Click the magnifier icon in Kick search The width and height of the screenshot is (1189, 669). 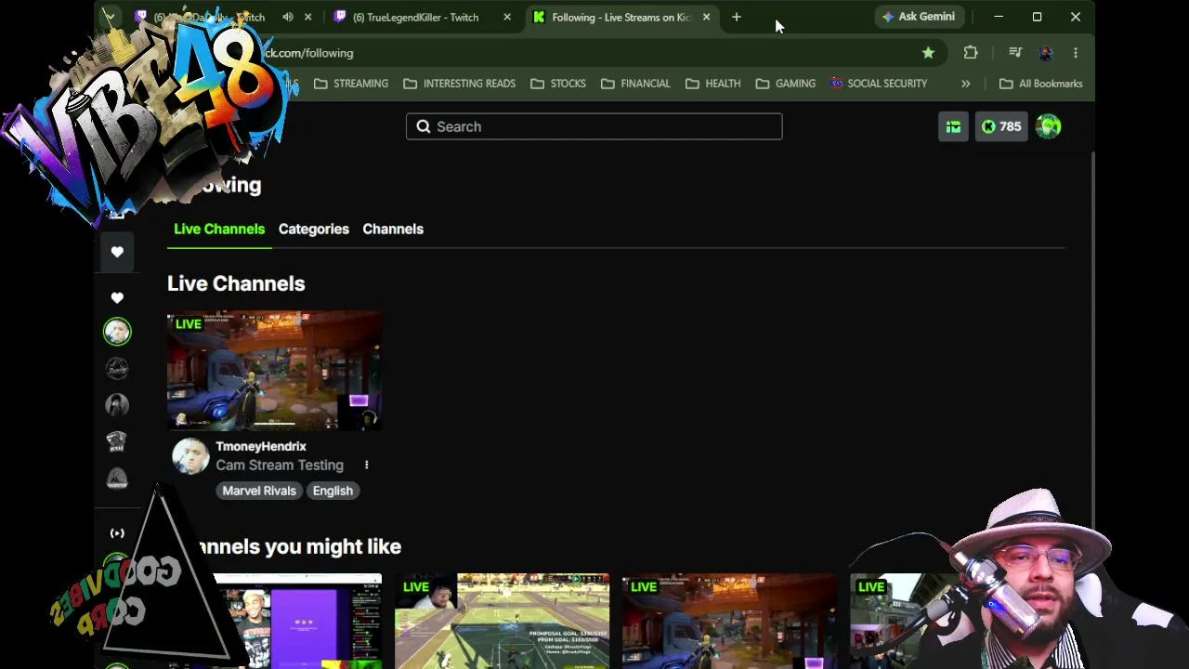pos(424,126)
